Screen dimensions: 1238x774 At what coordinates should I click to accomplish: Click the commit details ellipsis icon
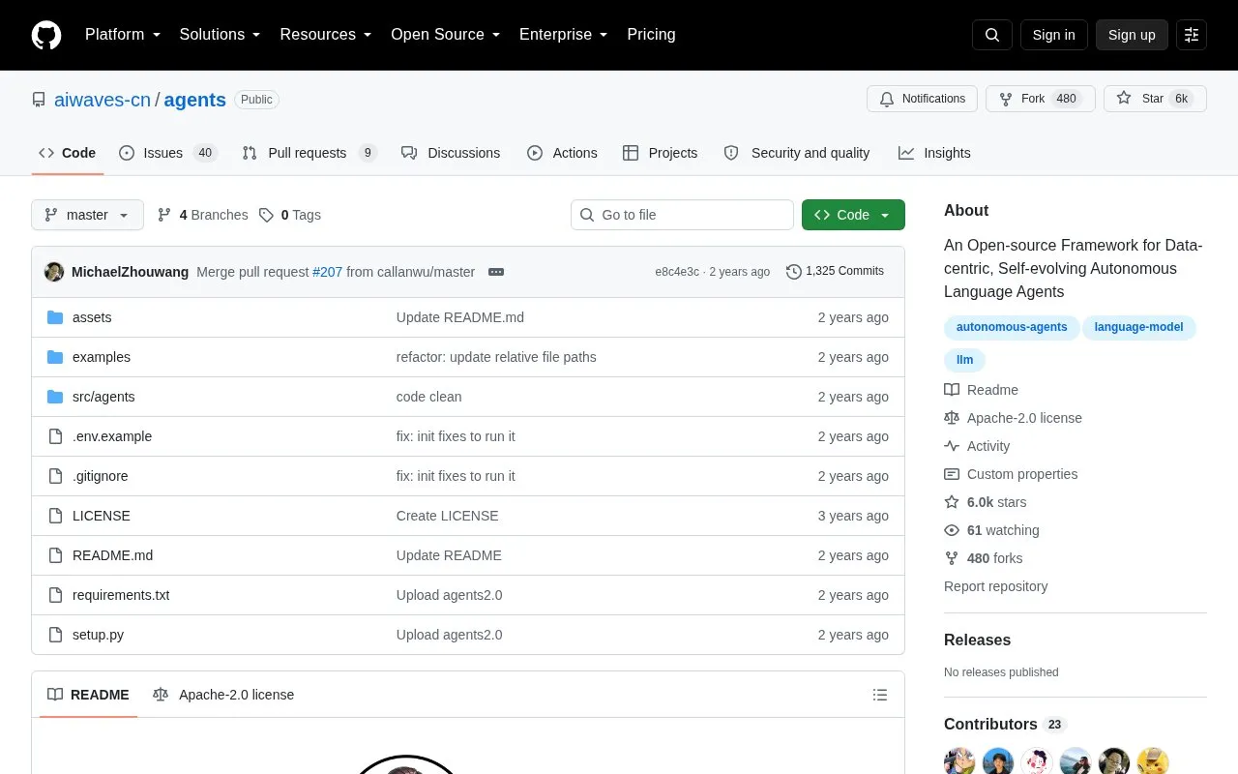(x=496, y=272)
